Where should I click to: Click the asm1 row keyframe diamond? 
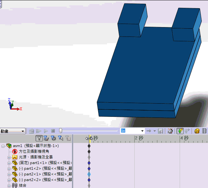[x=89, y=146]
